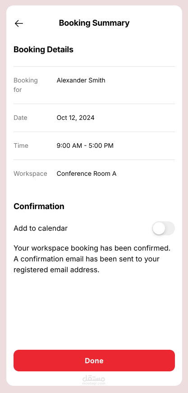The image size is (188, 393).
Task: Click the Confirmation section heading
Action: 39,206
